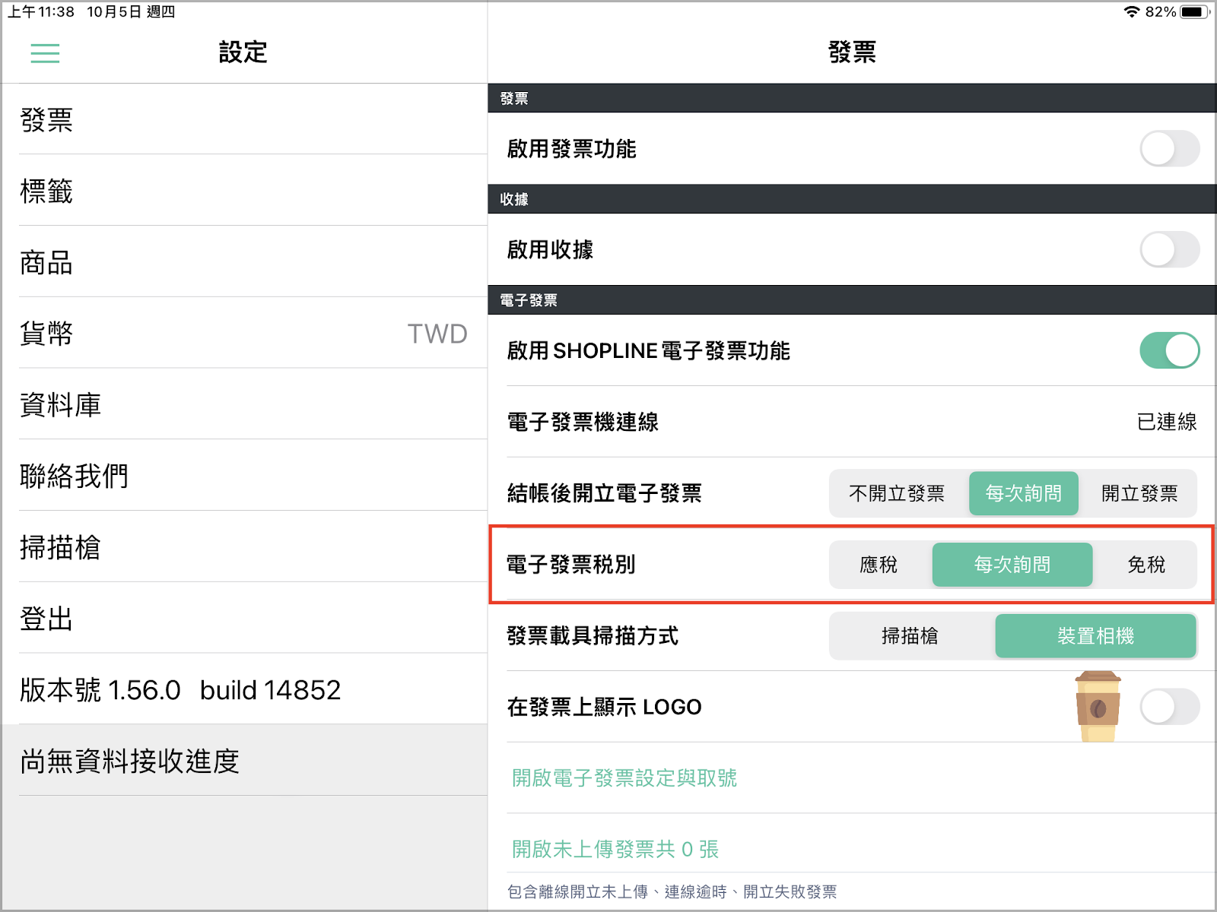This screenshot has width=1217, height=912.
Task: Toggle 在發票上顯示 LOGO switch
Action: pyautogui.click(x=1169, y=707)
